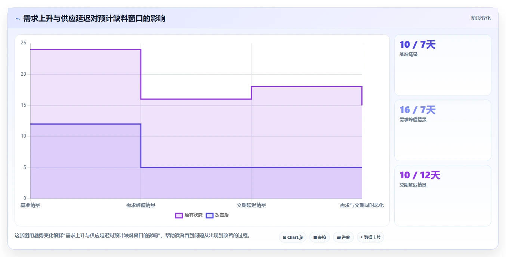Select the 基准情景 data card showing 10 / 7天

(x=443, y=65)
